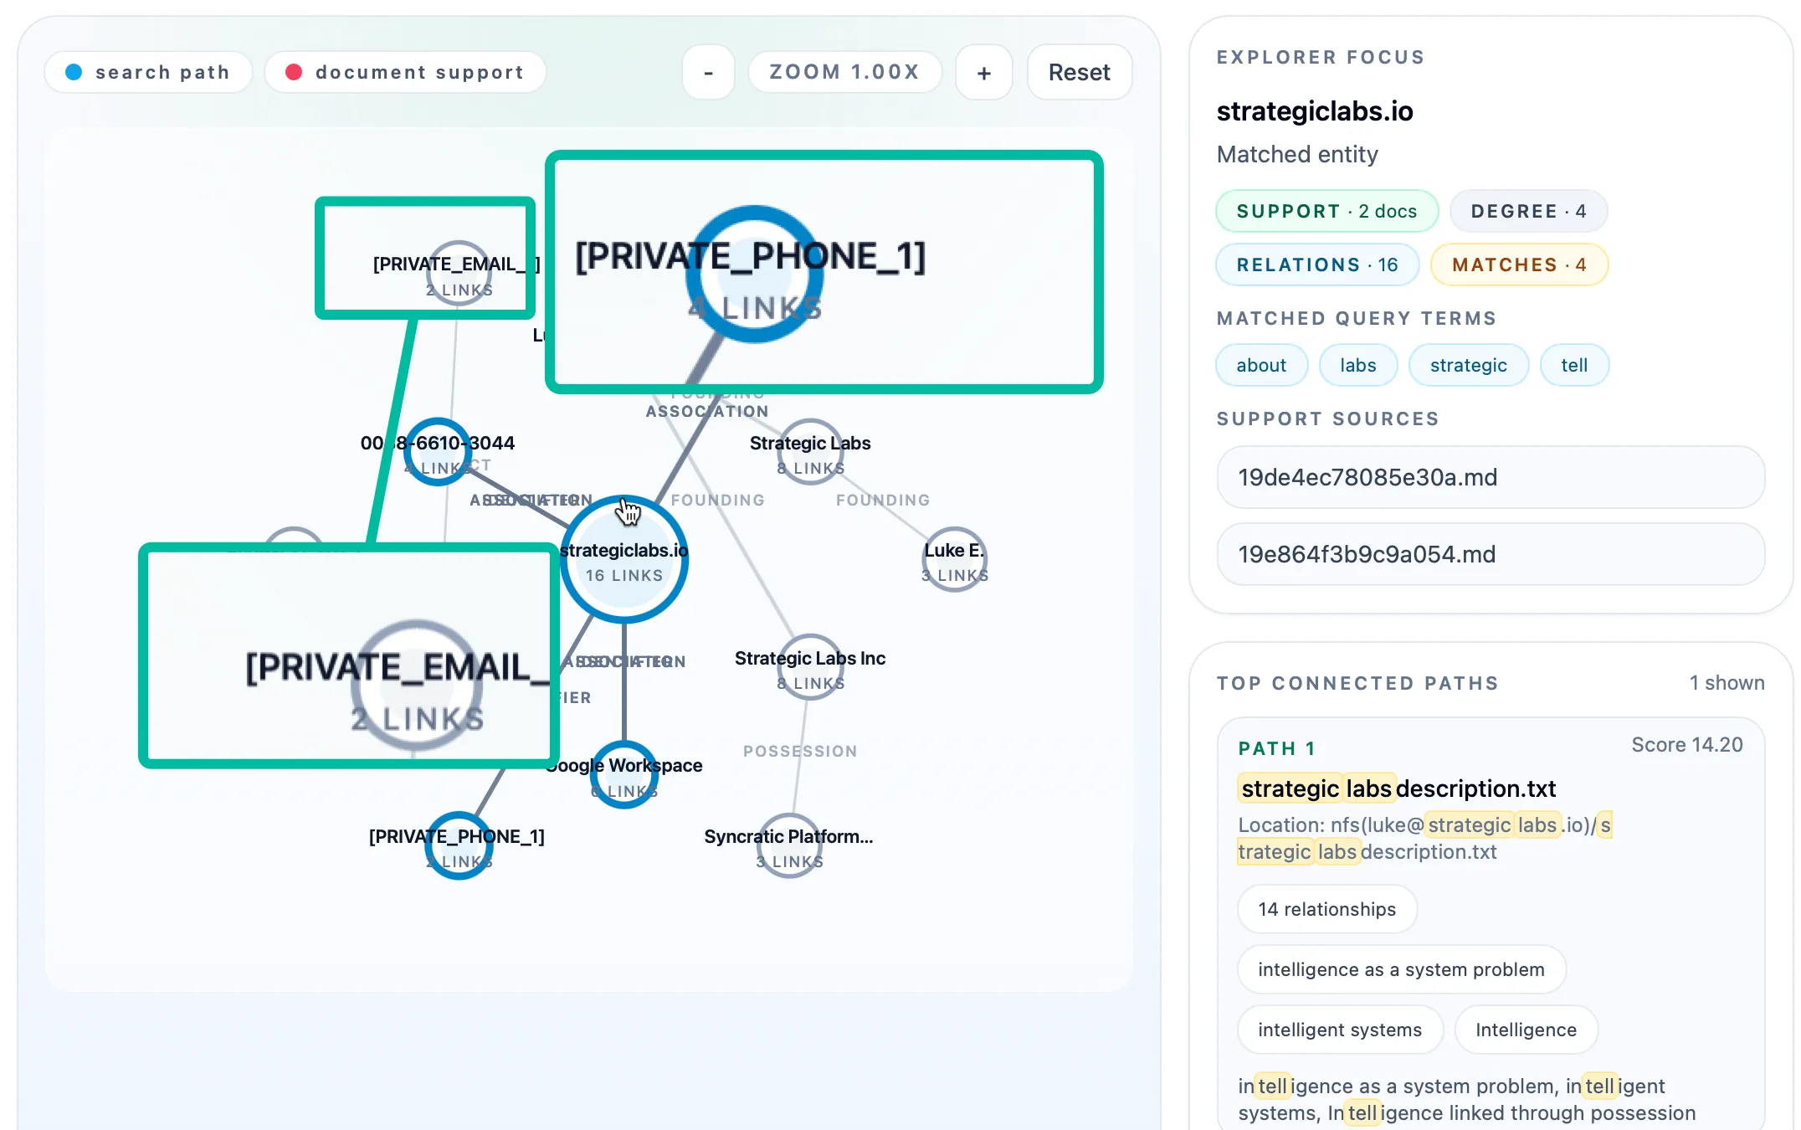
Task: Click the 'strategiclabs.io' explorer focus heading
Action: point(1314,110)
